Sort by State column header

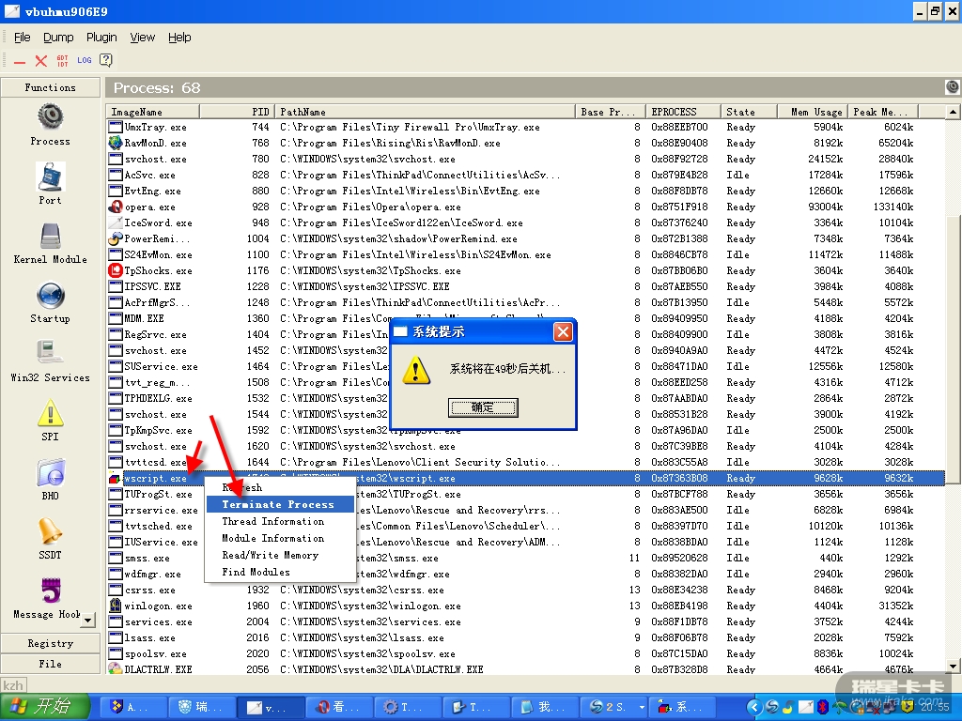749,112
